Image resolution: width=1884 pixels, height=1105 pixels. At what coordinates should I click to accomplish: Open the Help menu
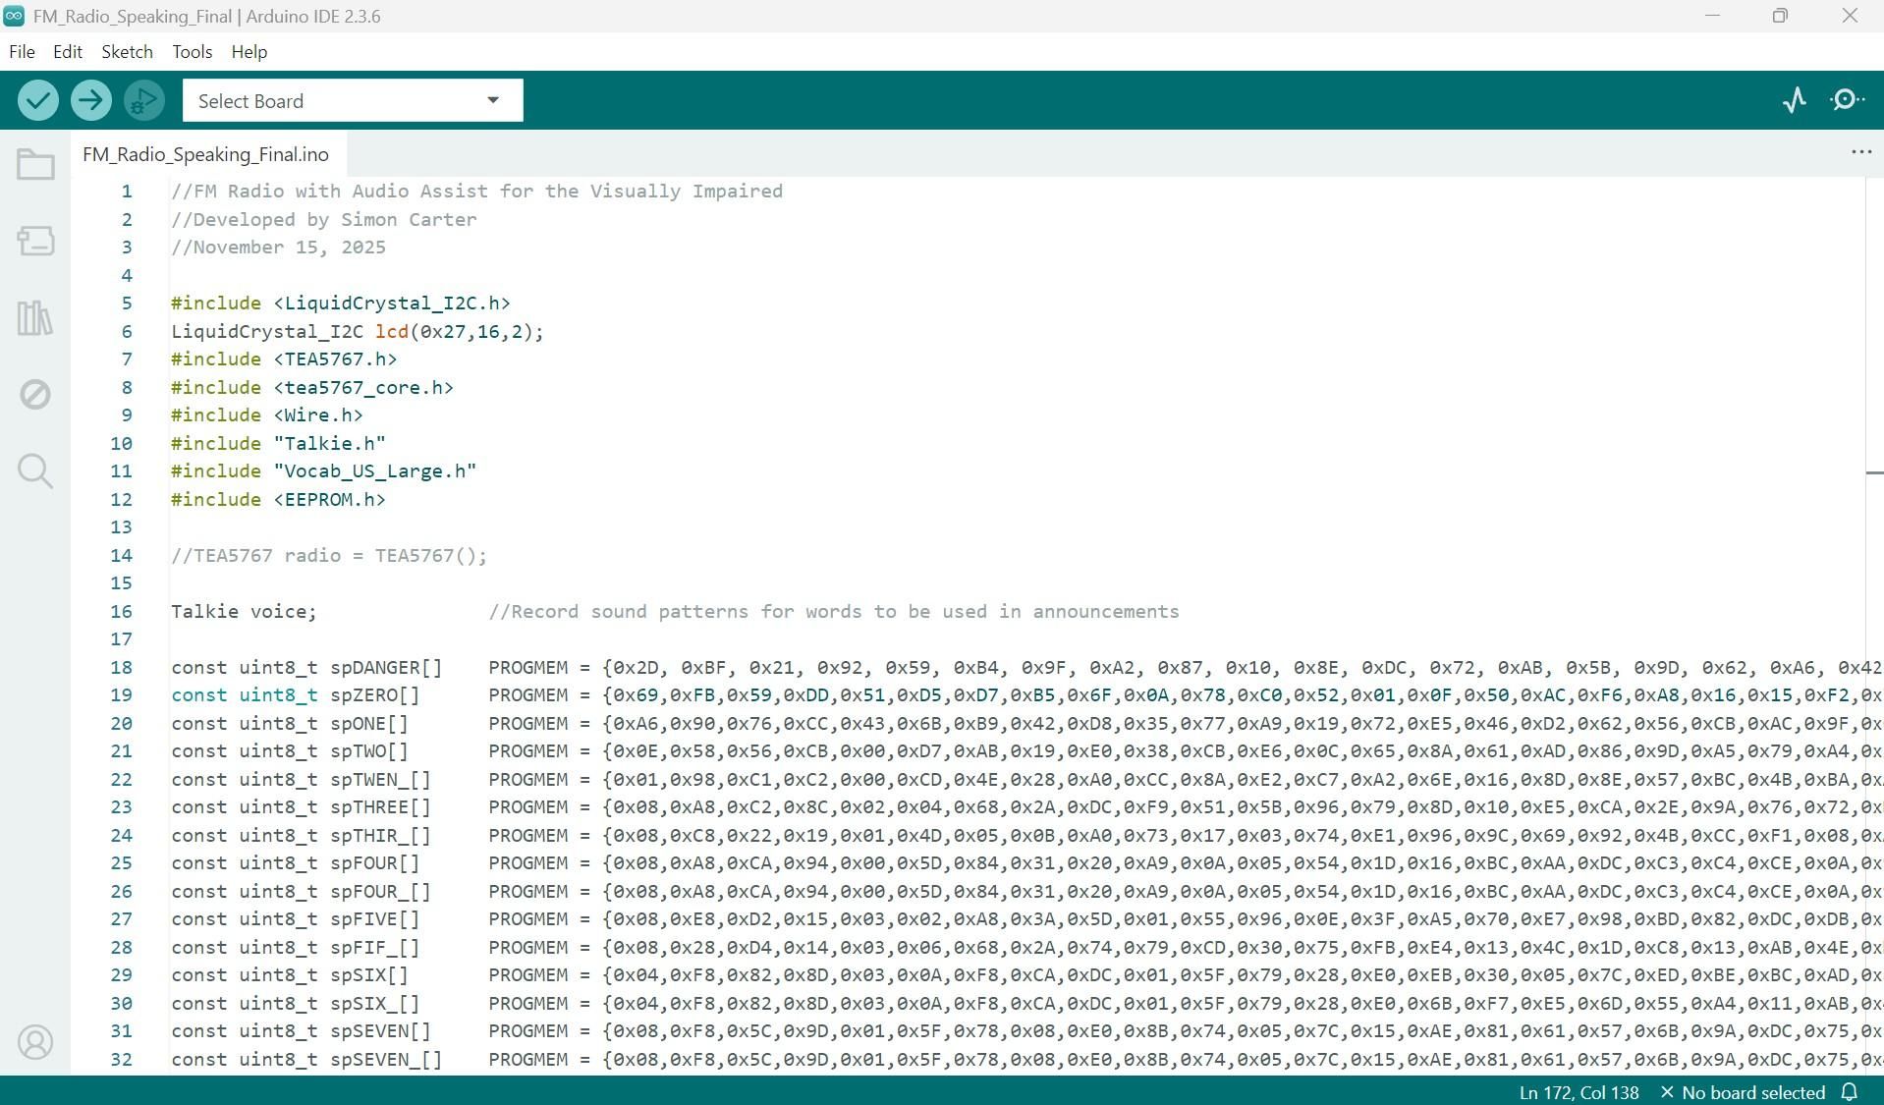pyautogui.click(x=249, y=51)
